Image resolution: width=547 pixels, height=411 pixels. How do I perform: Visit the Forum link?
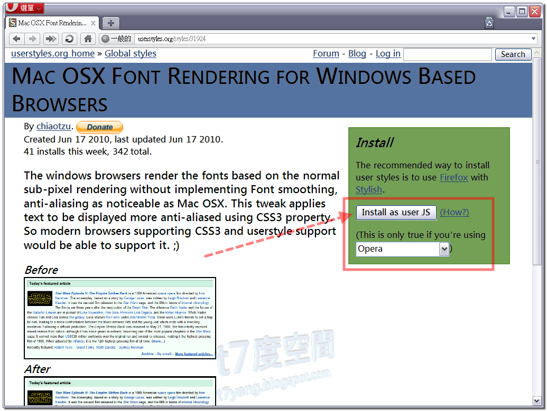click(x=326, y=54)
